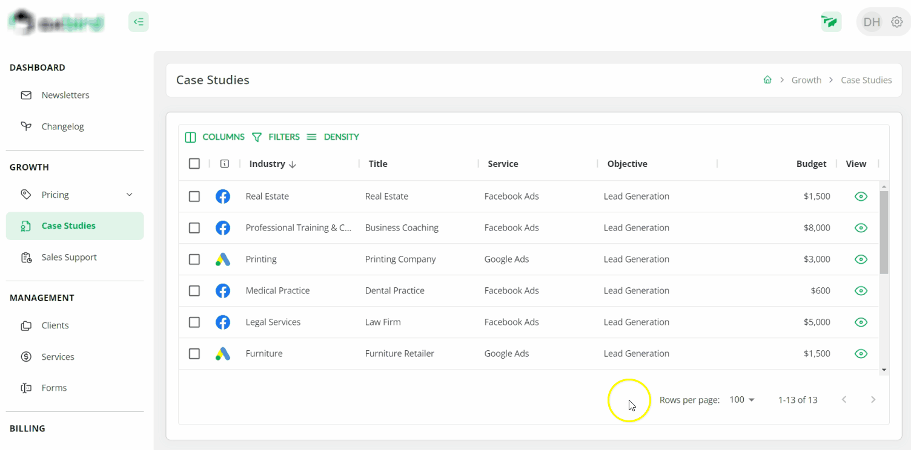View the Printing Company case study eye icon
Image resolution: width=911 pixels, height=450 pixels.
[861, 259]
